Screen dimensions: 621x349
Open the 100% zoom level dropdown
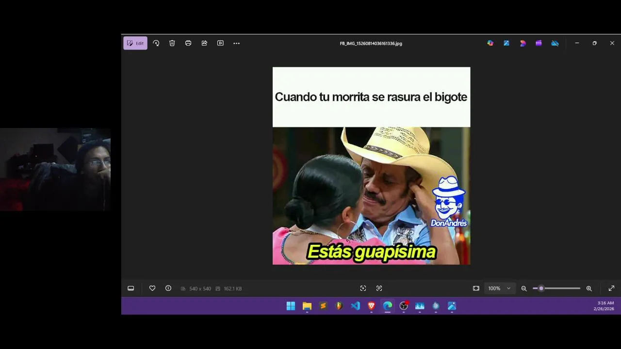pos(499,288)
